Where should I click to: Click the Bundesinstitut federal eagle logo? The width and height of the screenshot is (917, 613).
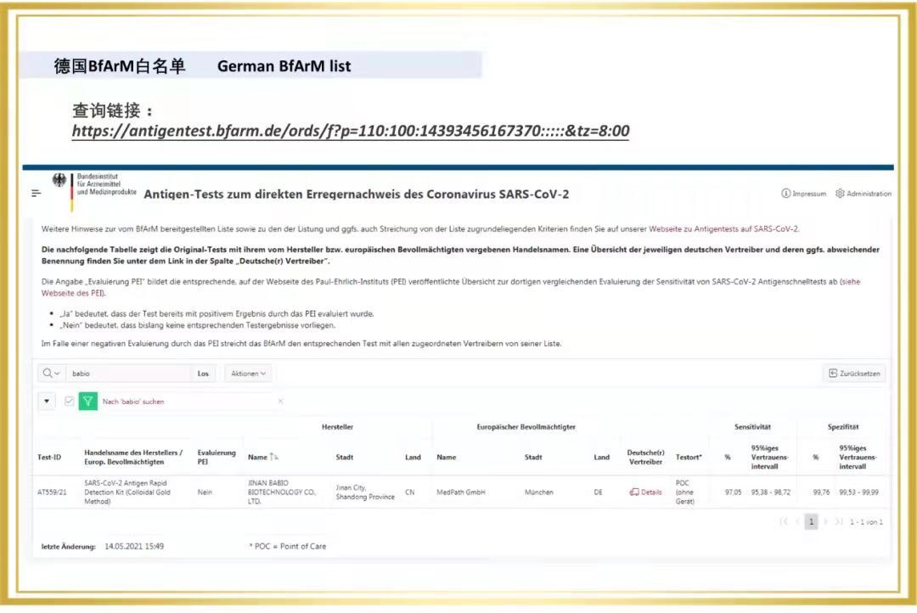coord(59,181)
